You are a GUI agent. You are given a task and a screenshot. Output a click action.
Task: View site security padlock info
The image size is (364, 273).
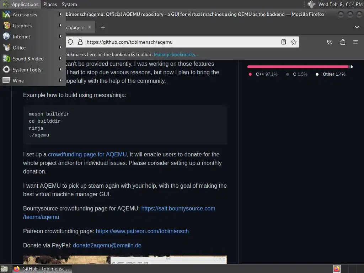point(80,42)
